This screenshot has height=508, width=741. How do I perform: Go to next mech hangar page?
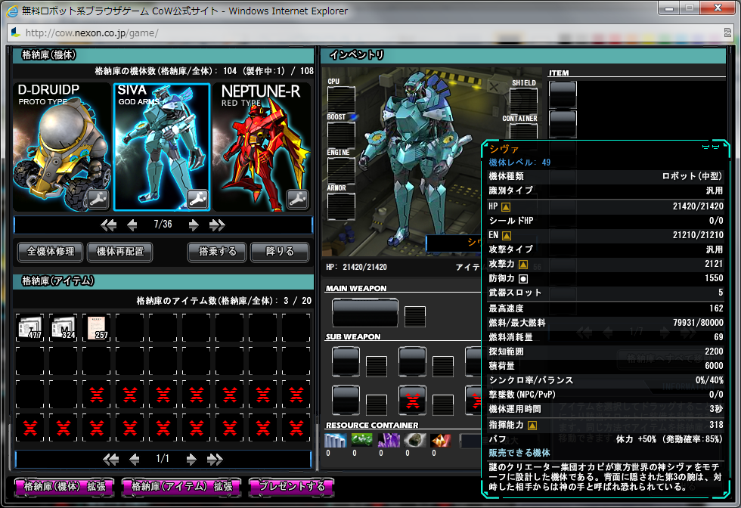[194, 225]
